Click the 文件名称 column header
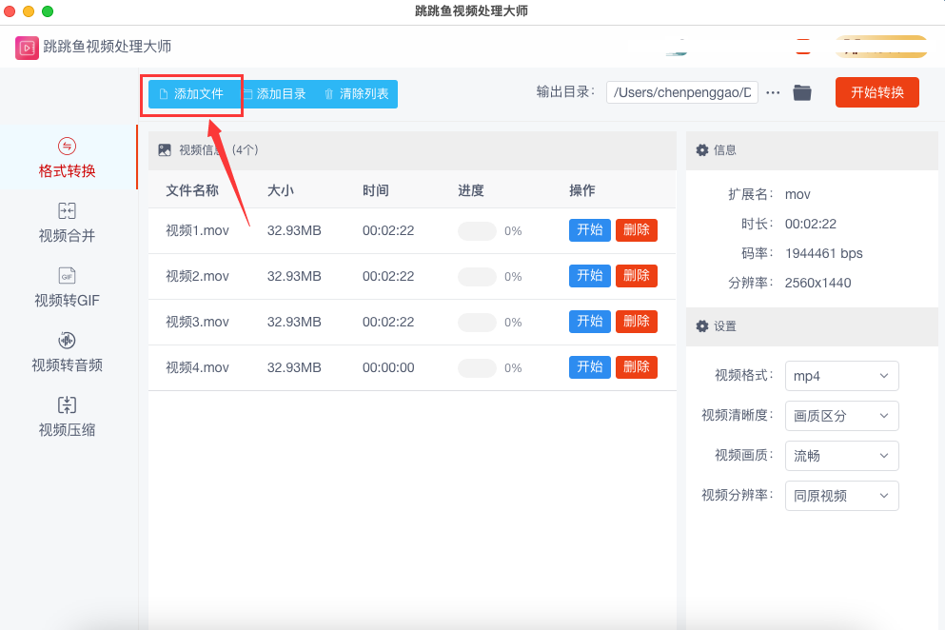The width and height of the screenshot is (945, 630). coord(192,190)
